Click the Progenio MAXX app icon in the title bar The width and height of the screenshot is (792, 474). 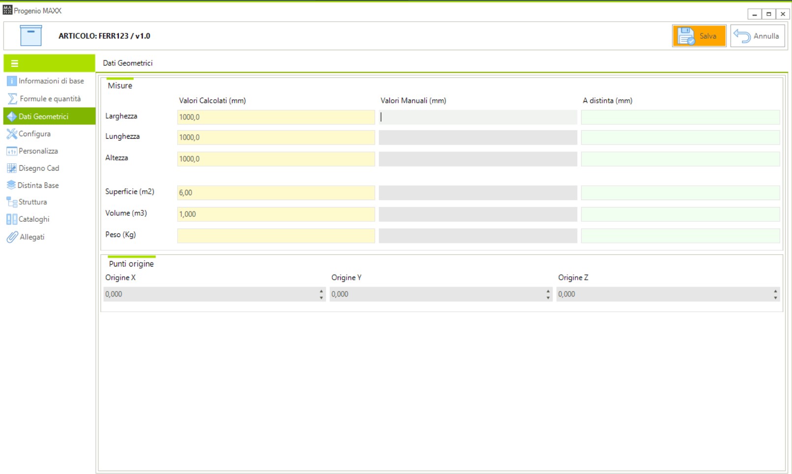coord(7,10)
